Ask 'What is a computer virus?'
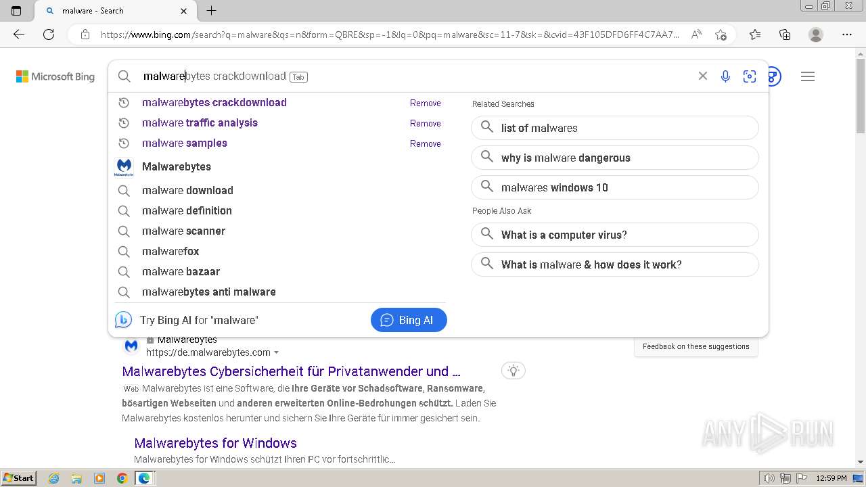 [615, 235]
